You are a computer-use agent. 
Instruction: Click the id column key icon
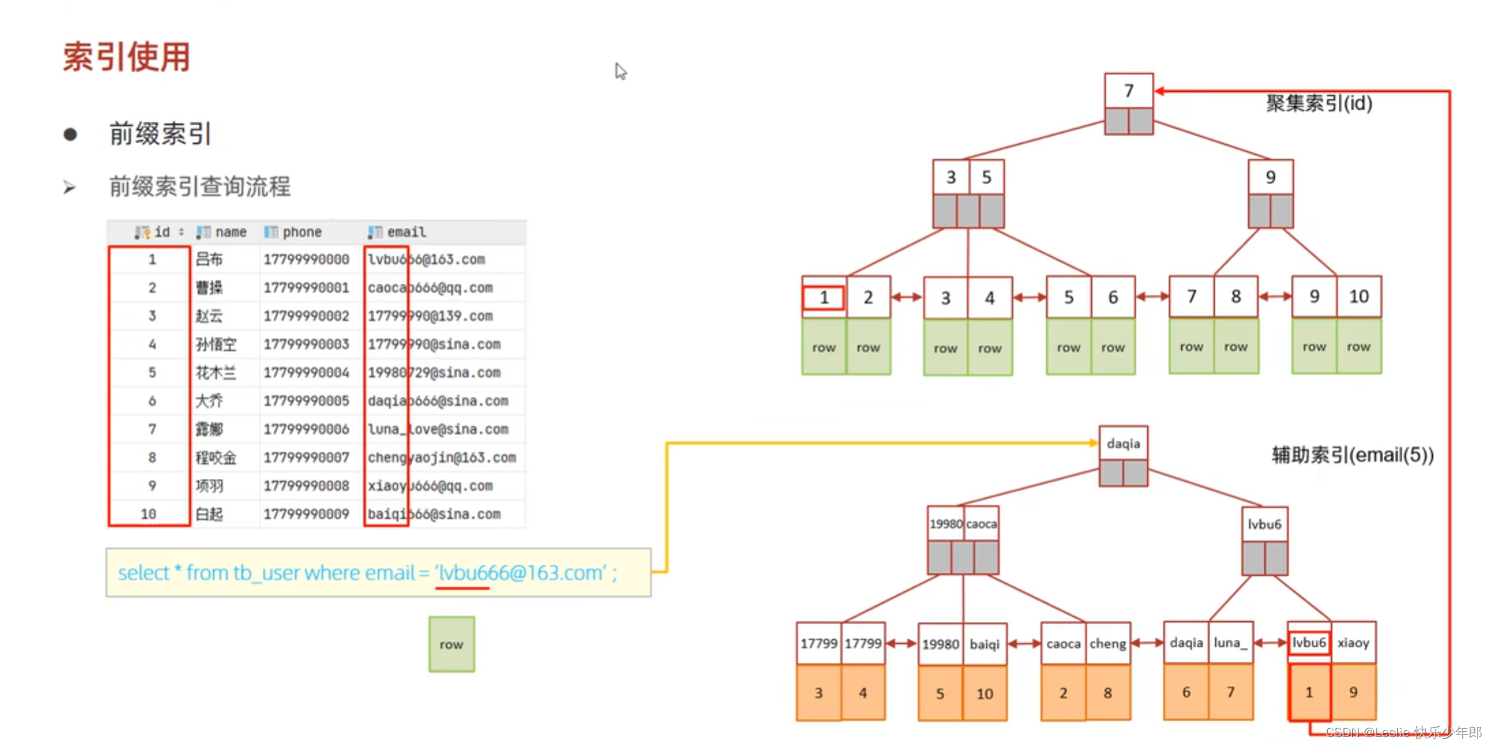coord(142,232)
